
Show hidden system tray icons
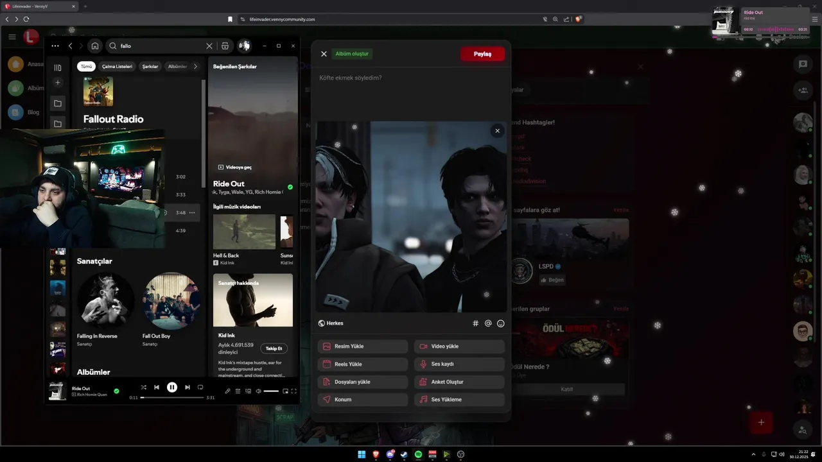[754, 454]
